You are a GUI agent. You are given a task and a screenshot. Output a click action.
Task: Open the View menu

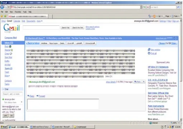pos(11,12)
